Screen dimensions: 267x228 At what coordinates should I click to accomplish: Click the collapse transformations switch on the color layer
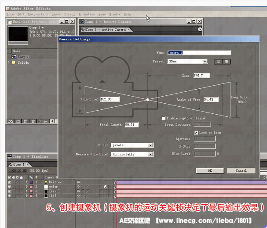pyautogui.click(x=83, y=187)
